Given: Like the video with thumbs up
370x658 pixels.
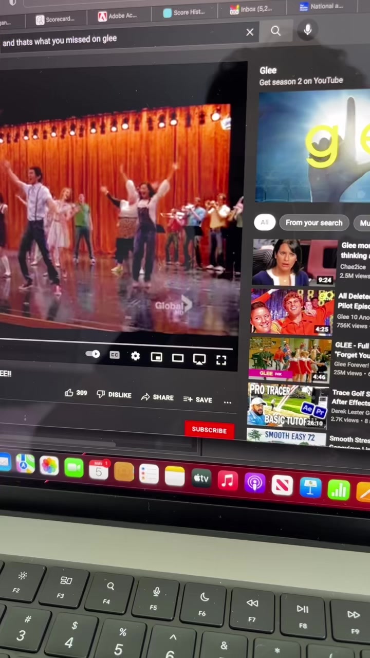Looking at the screenshot, I should click(x=69, y=393).
